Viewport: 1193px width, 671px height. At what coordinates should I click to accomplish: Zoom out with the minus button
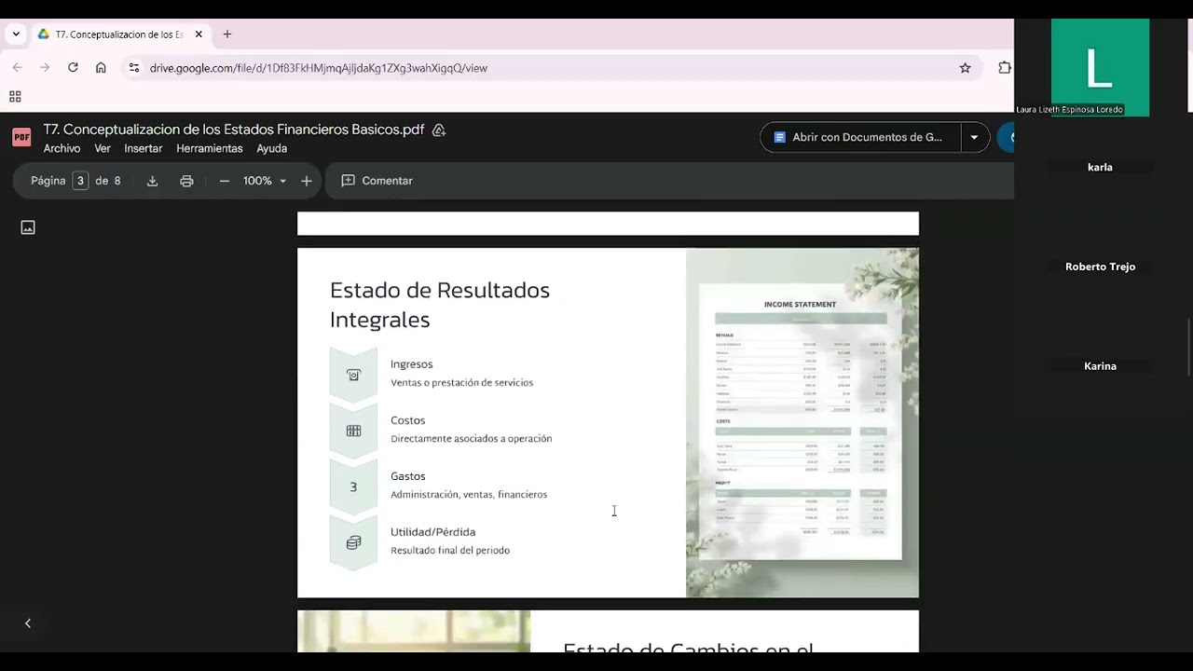pos(225,181)
